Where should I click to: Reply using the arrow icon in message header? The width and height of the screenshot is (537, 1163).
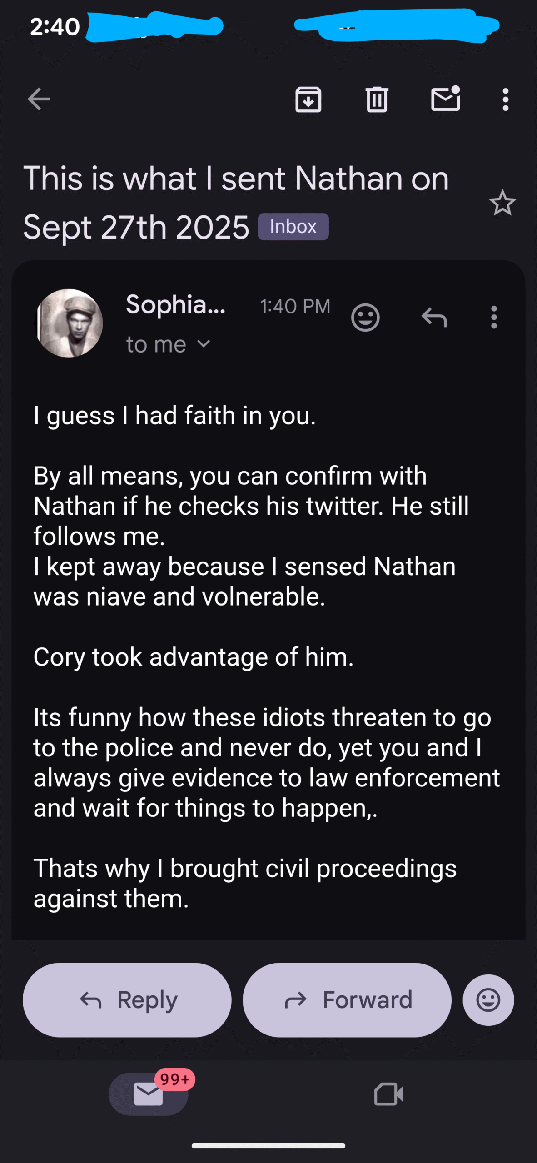[x=434, y=317]
